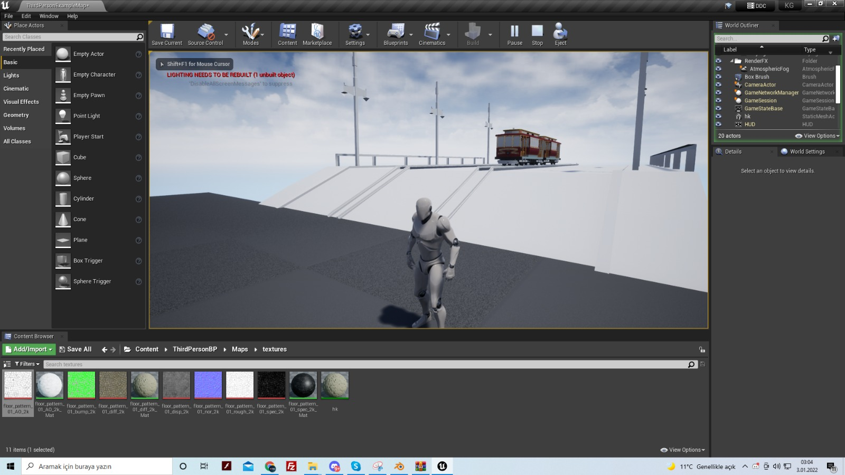This screenshot has width=845, height=475.
Task: Toggle visibility of CameraActor
Action: coord(718,84)
